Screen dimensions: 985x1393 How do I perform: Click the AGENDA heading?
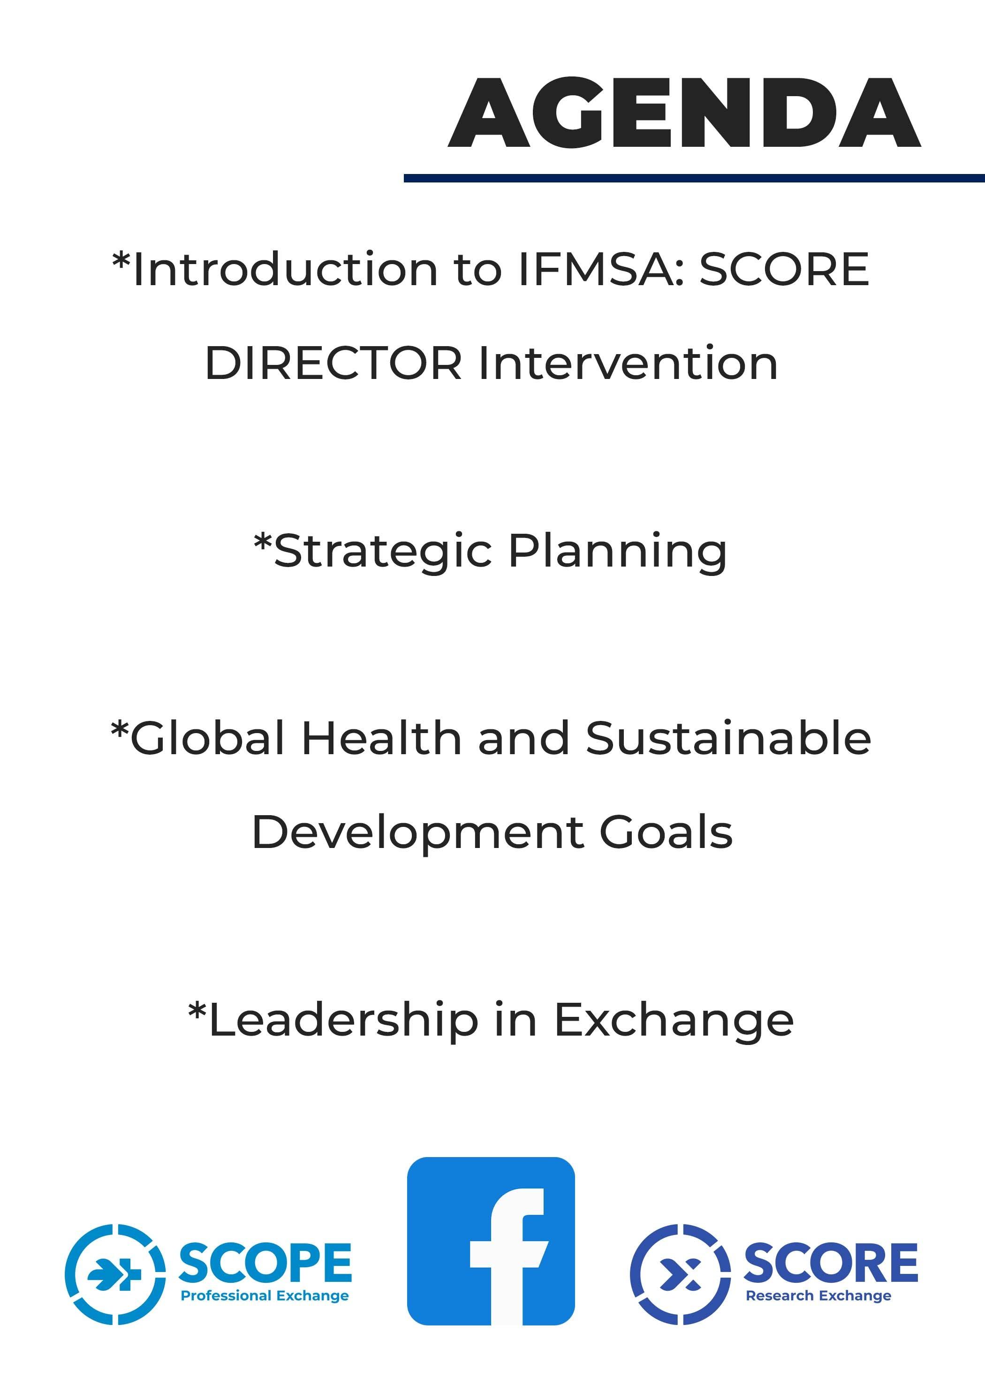pyautogui.click(x=684, y=113)
